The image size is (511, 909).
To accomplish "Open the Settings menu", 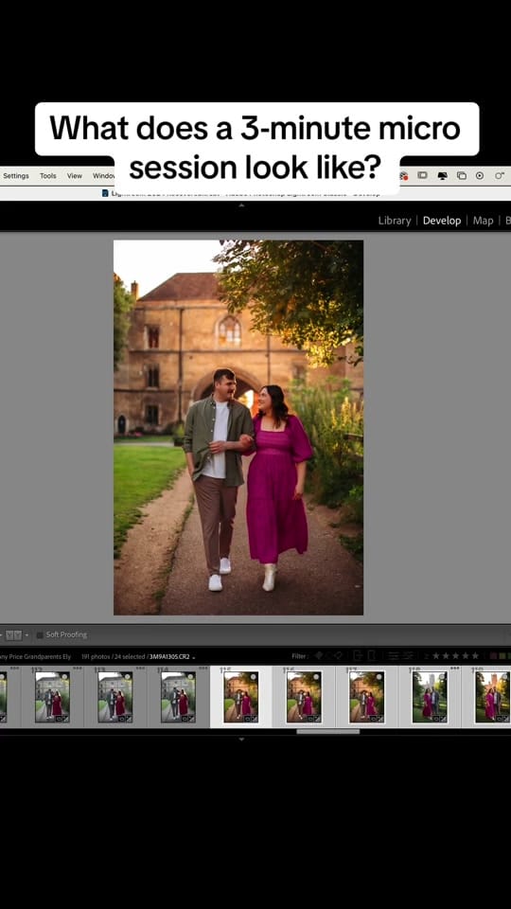I will 16,176.
